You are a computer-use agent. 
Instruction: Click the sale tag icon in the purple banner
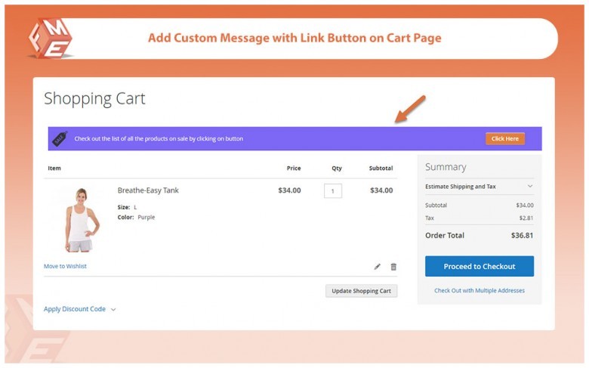60,138
